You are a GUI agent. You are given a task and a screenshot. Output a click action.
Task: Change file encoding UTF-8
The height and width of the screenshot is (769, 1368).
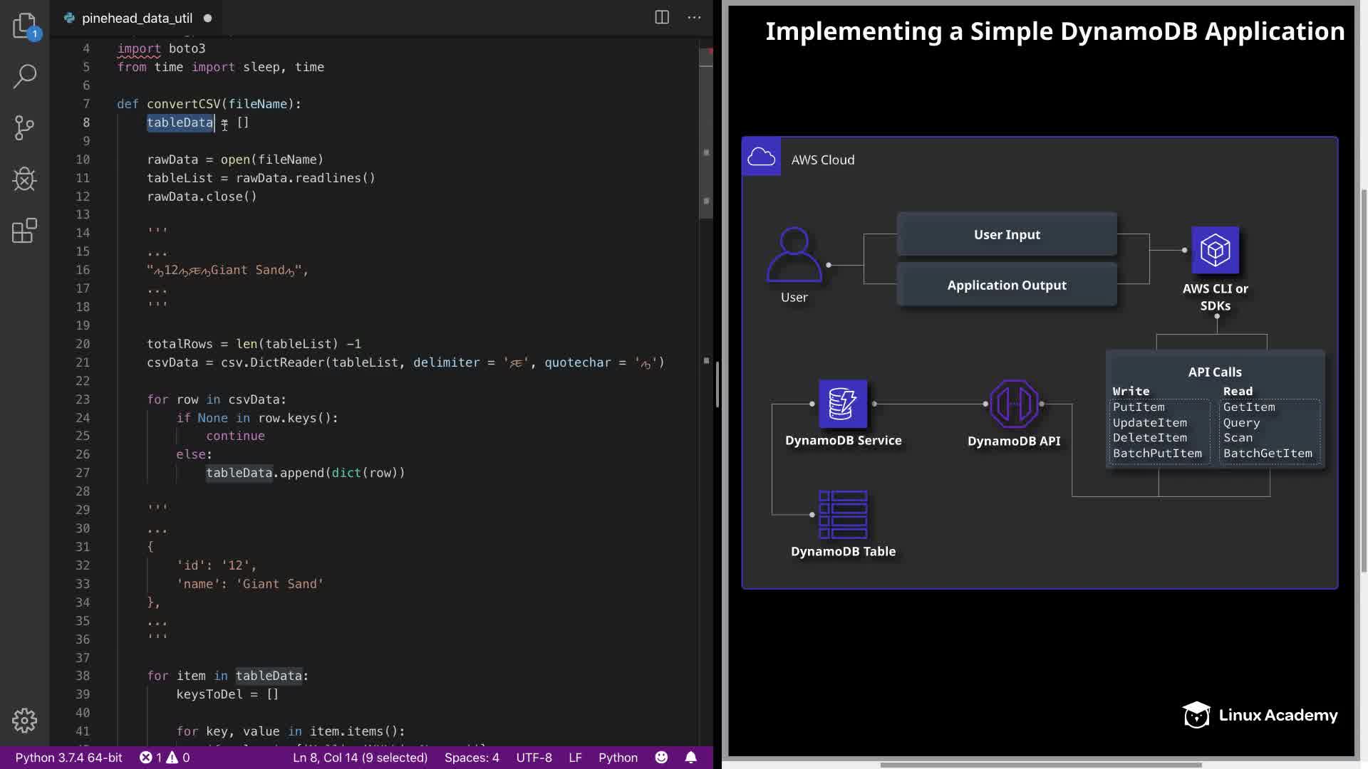534,758
